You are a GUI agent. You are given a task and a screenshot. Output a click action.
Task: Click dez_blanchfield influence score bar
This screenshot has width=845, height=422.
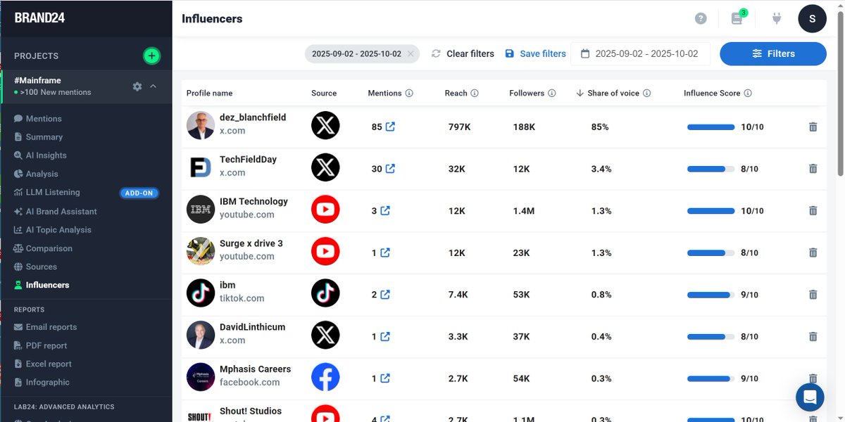(x=711, y=127)
